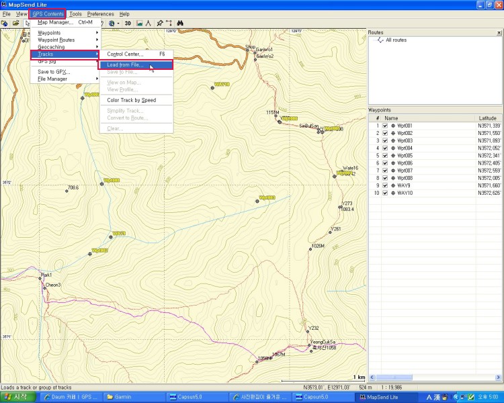The width and height of the screenshot is (504, 403).
Task: Click the Cheon3 point on the map
Action: 44,288
